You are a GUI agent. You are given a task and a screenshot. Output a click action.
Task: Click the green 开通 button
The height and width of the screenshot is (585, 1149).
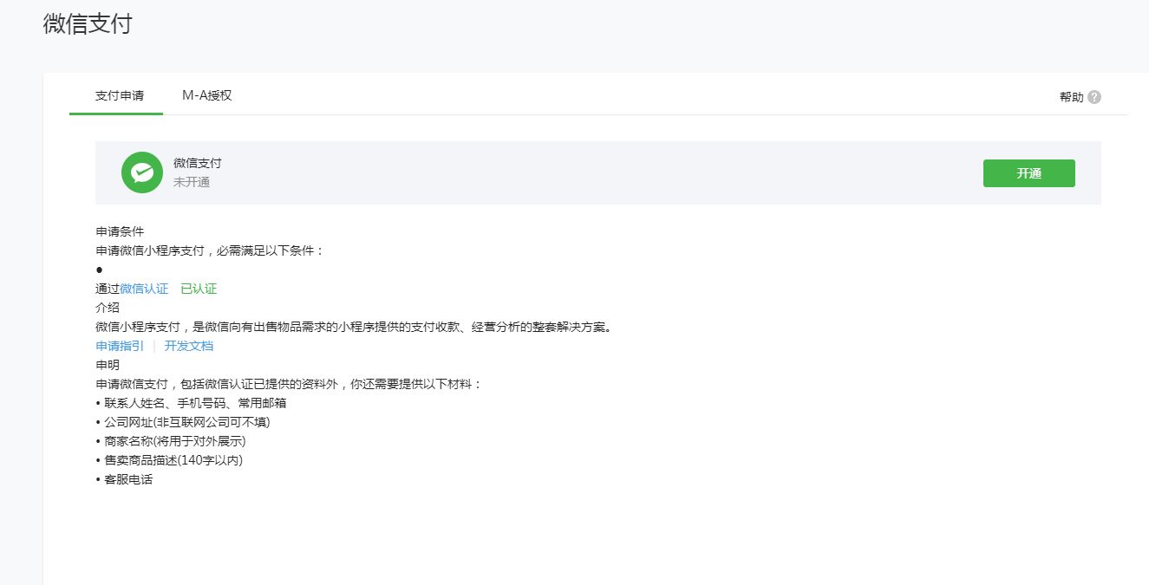coord(1029,173)
